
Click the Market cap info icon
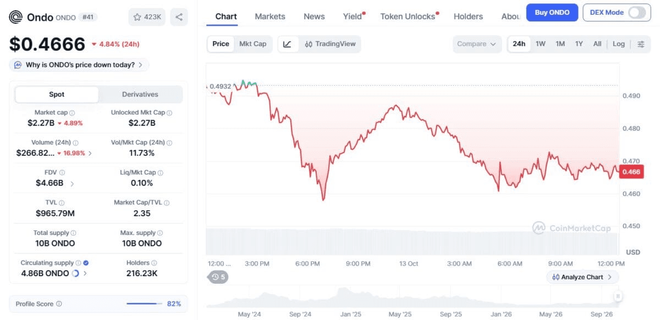pos(72,113)
